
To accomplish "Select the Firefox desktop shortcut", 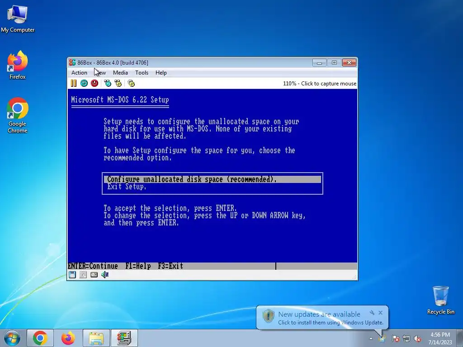I will tap(18, 65).
